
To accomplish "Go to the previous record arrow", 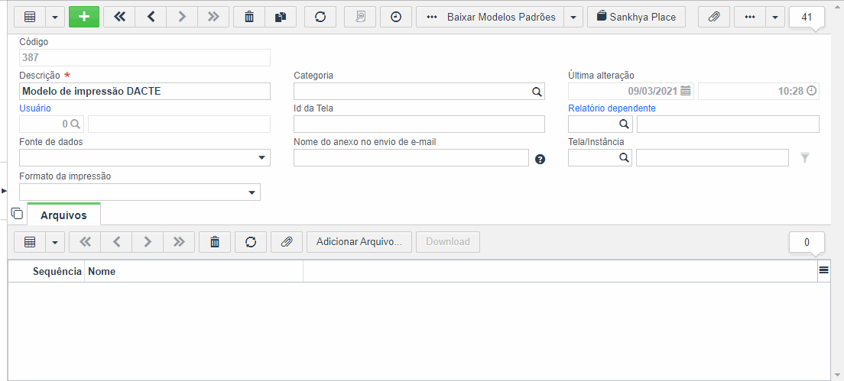I will tap(151, 17).
